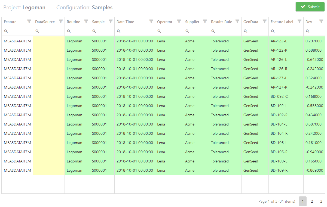Expand the Feature Label filter menu
Viewport: 327px width, 207px height.
click(x=299, y=22)
